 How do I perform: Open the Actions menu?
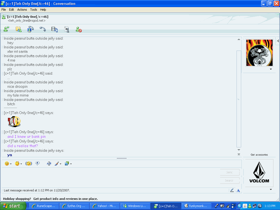(22, 10)
